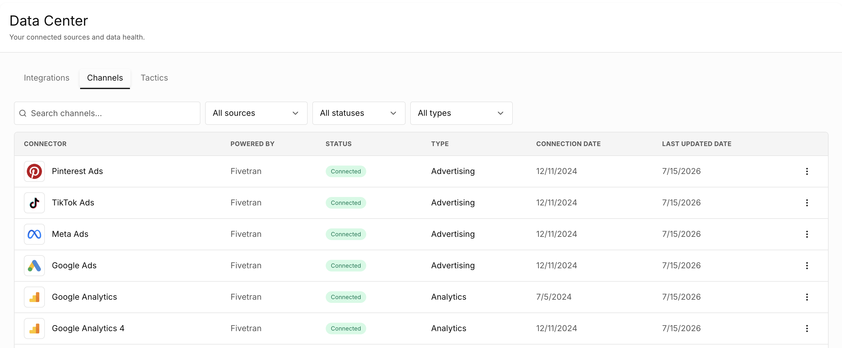Open the more options menu for Pinterest Ads
Screen dimensions: 842x348
pos(807,171)
